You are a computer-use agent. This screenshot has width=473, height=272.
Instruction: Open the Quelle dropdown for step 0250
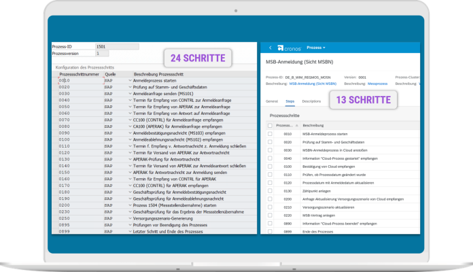(x=130, y=218)
